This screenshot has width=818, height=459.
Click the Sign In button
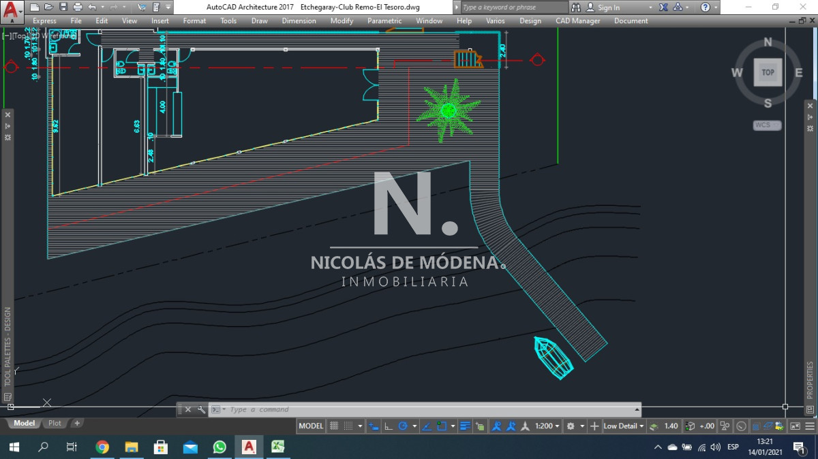click(608, 7)
